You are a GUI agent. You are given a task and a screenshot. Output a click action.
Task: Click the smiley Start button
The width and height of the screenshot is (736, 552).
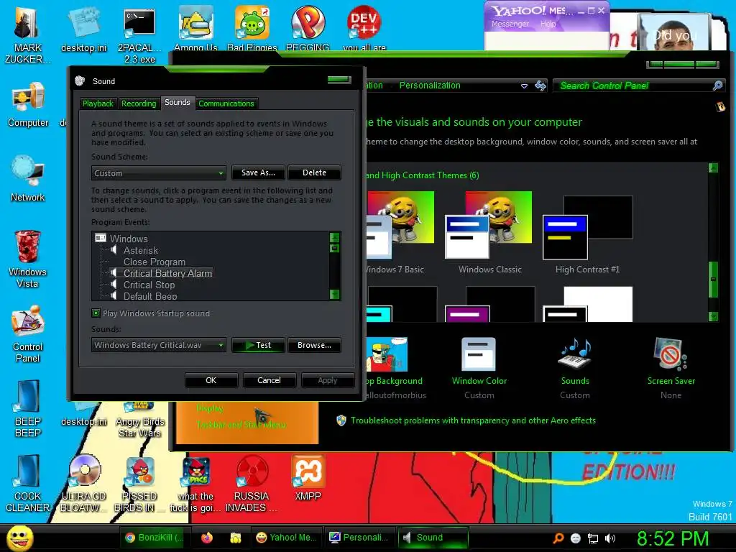(x=19, y=538)
